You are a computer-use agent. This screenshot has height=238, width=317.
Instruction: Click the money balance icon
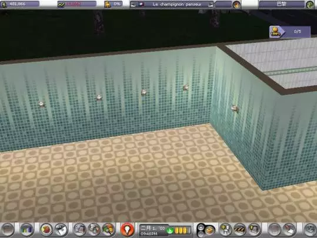click(4, 4)
